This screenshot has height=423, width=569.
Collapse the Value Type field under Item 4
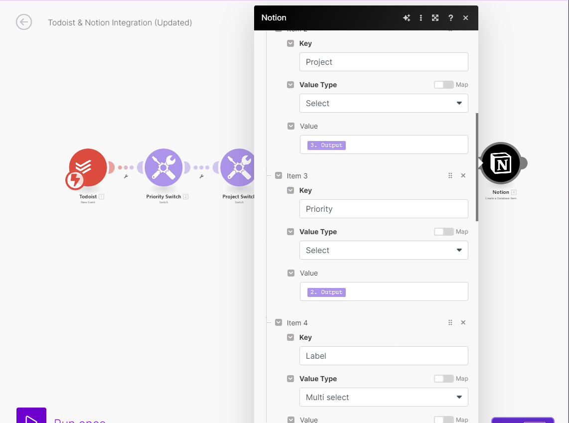click(x=290, y=379)
